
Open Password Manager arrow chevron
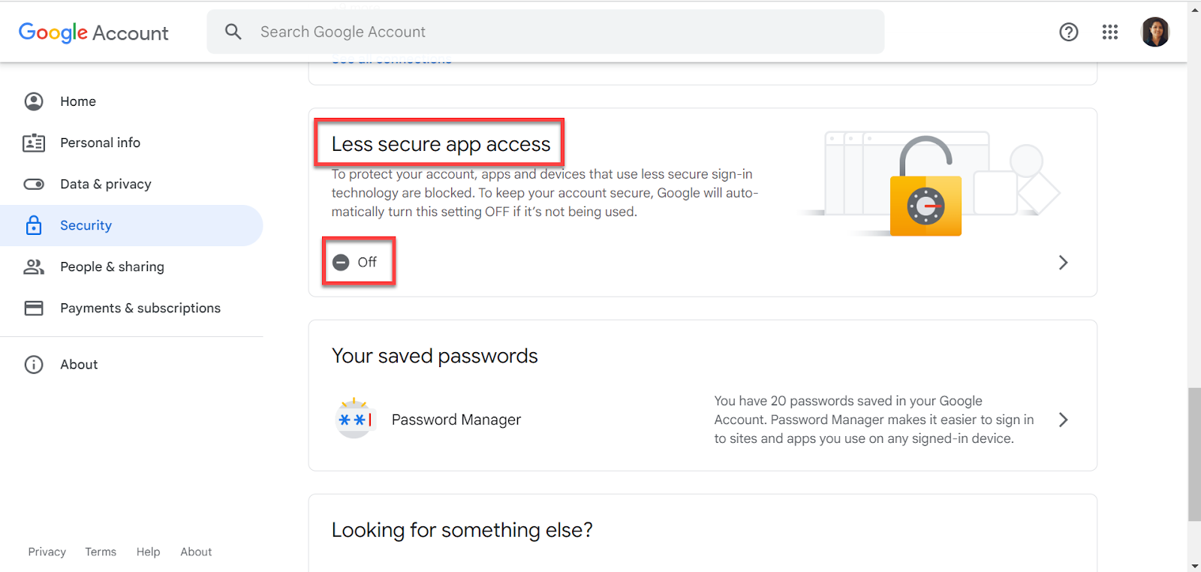(x=1063, y=420)
